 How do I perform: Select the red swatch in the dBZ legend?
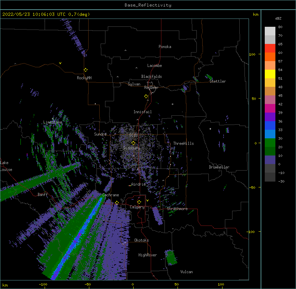[270, 48]
